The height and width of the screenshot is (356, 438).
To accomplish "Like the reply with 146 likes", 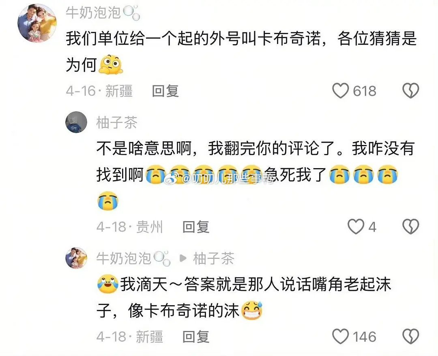I will click(x=341, y=337).
